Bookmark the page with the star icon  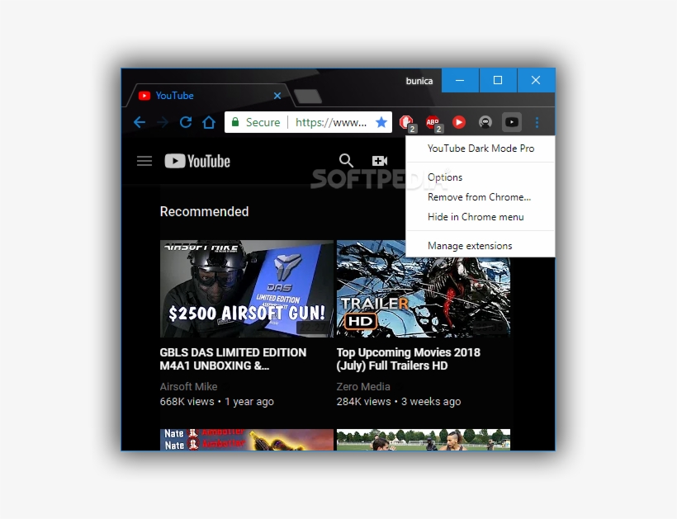point(381,122)
